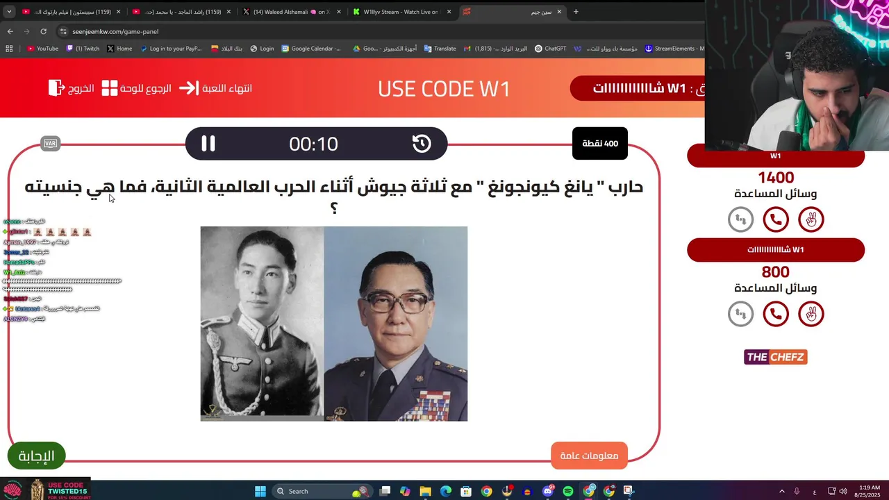Reload the seenjeemkw page
This screenshot has width=889, height=500.
(43, 31)
